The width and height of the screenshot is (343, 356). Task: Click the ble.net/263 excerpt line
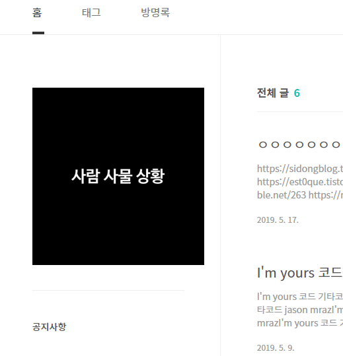[300, 195]
